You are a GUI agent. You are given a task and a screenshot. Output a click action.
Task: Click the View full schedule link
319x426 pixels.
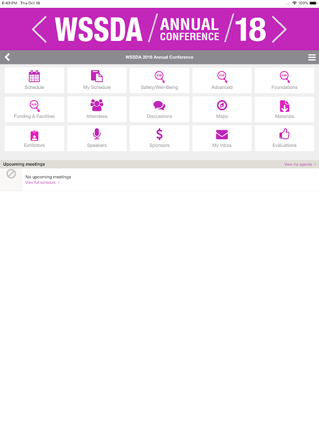click(x=43, y=183)
